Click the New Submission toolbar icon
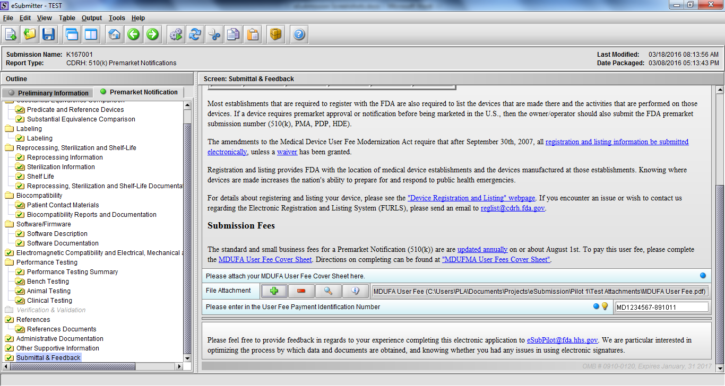725x386 pixels. point(11,35)
